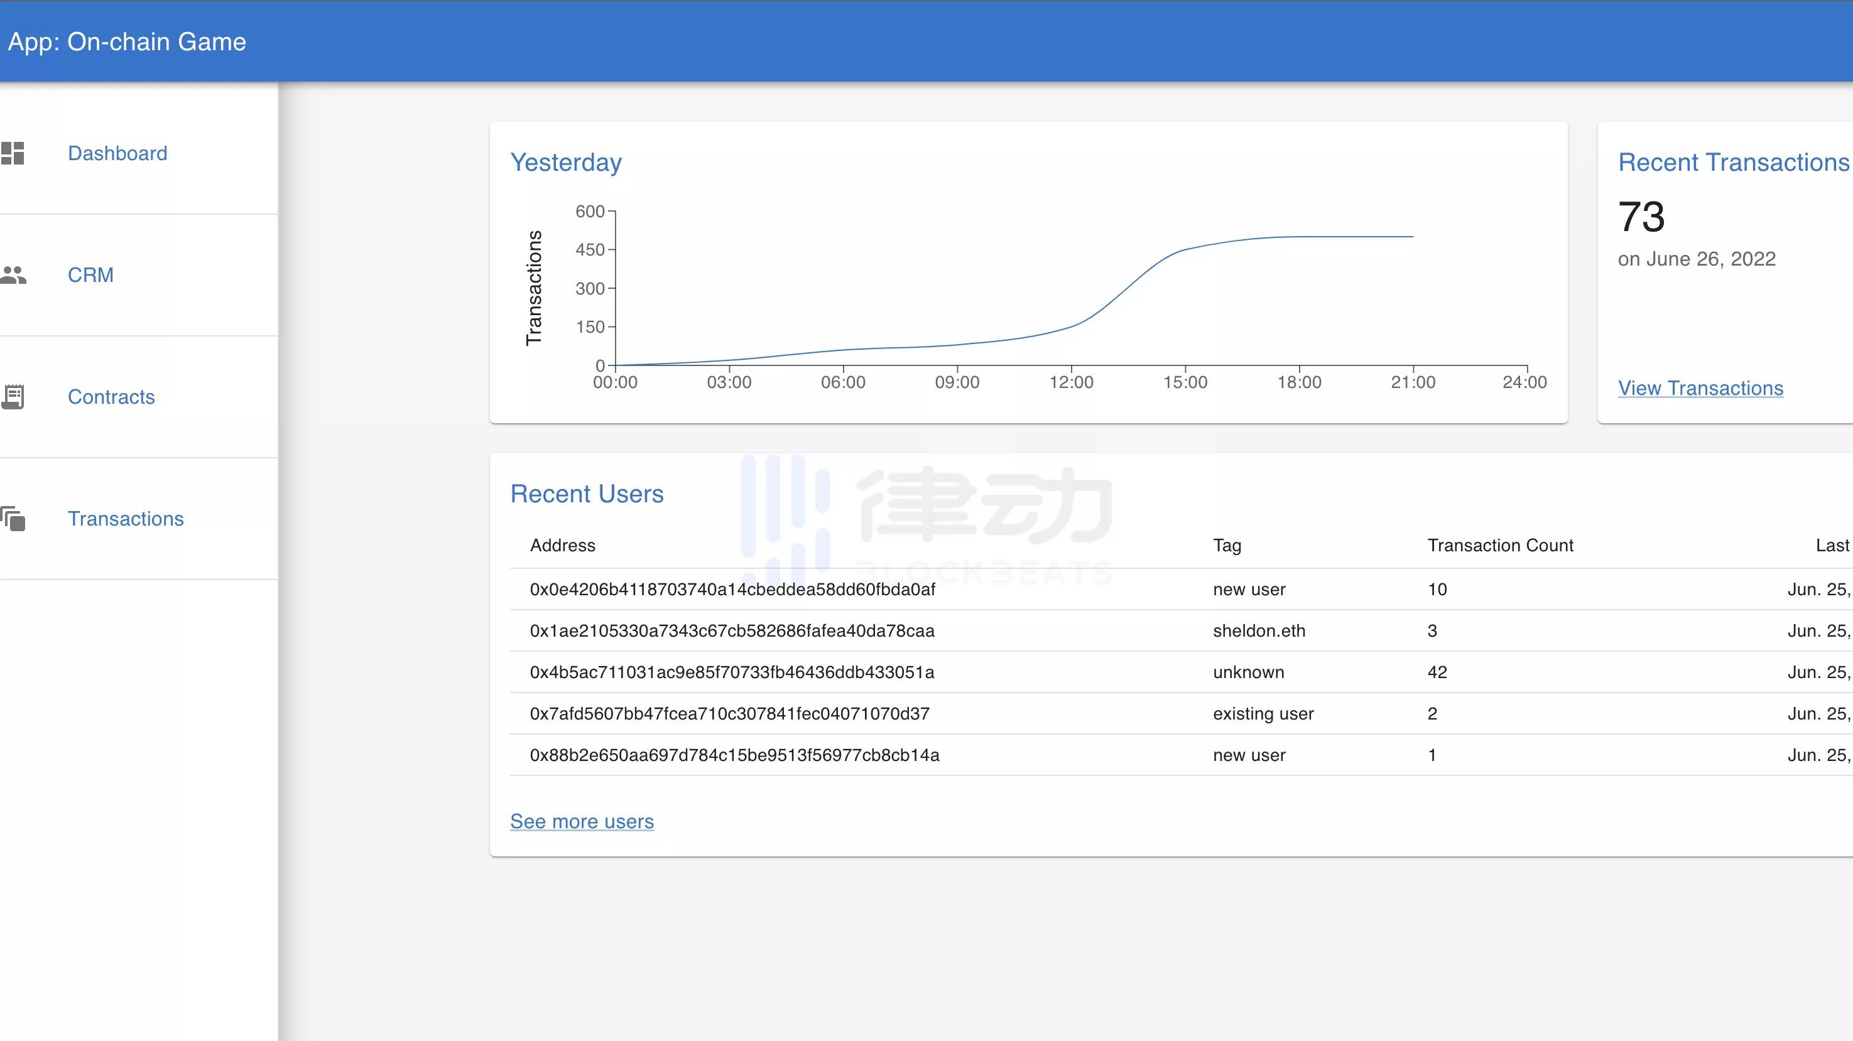Open the Contracts sidebar entry

(x=111, y=397)
